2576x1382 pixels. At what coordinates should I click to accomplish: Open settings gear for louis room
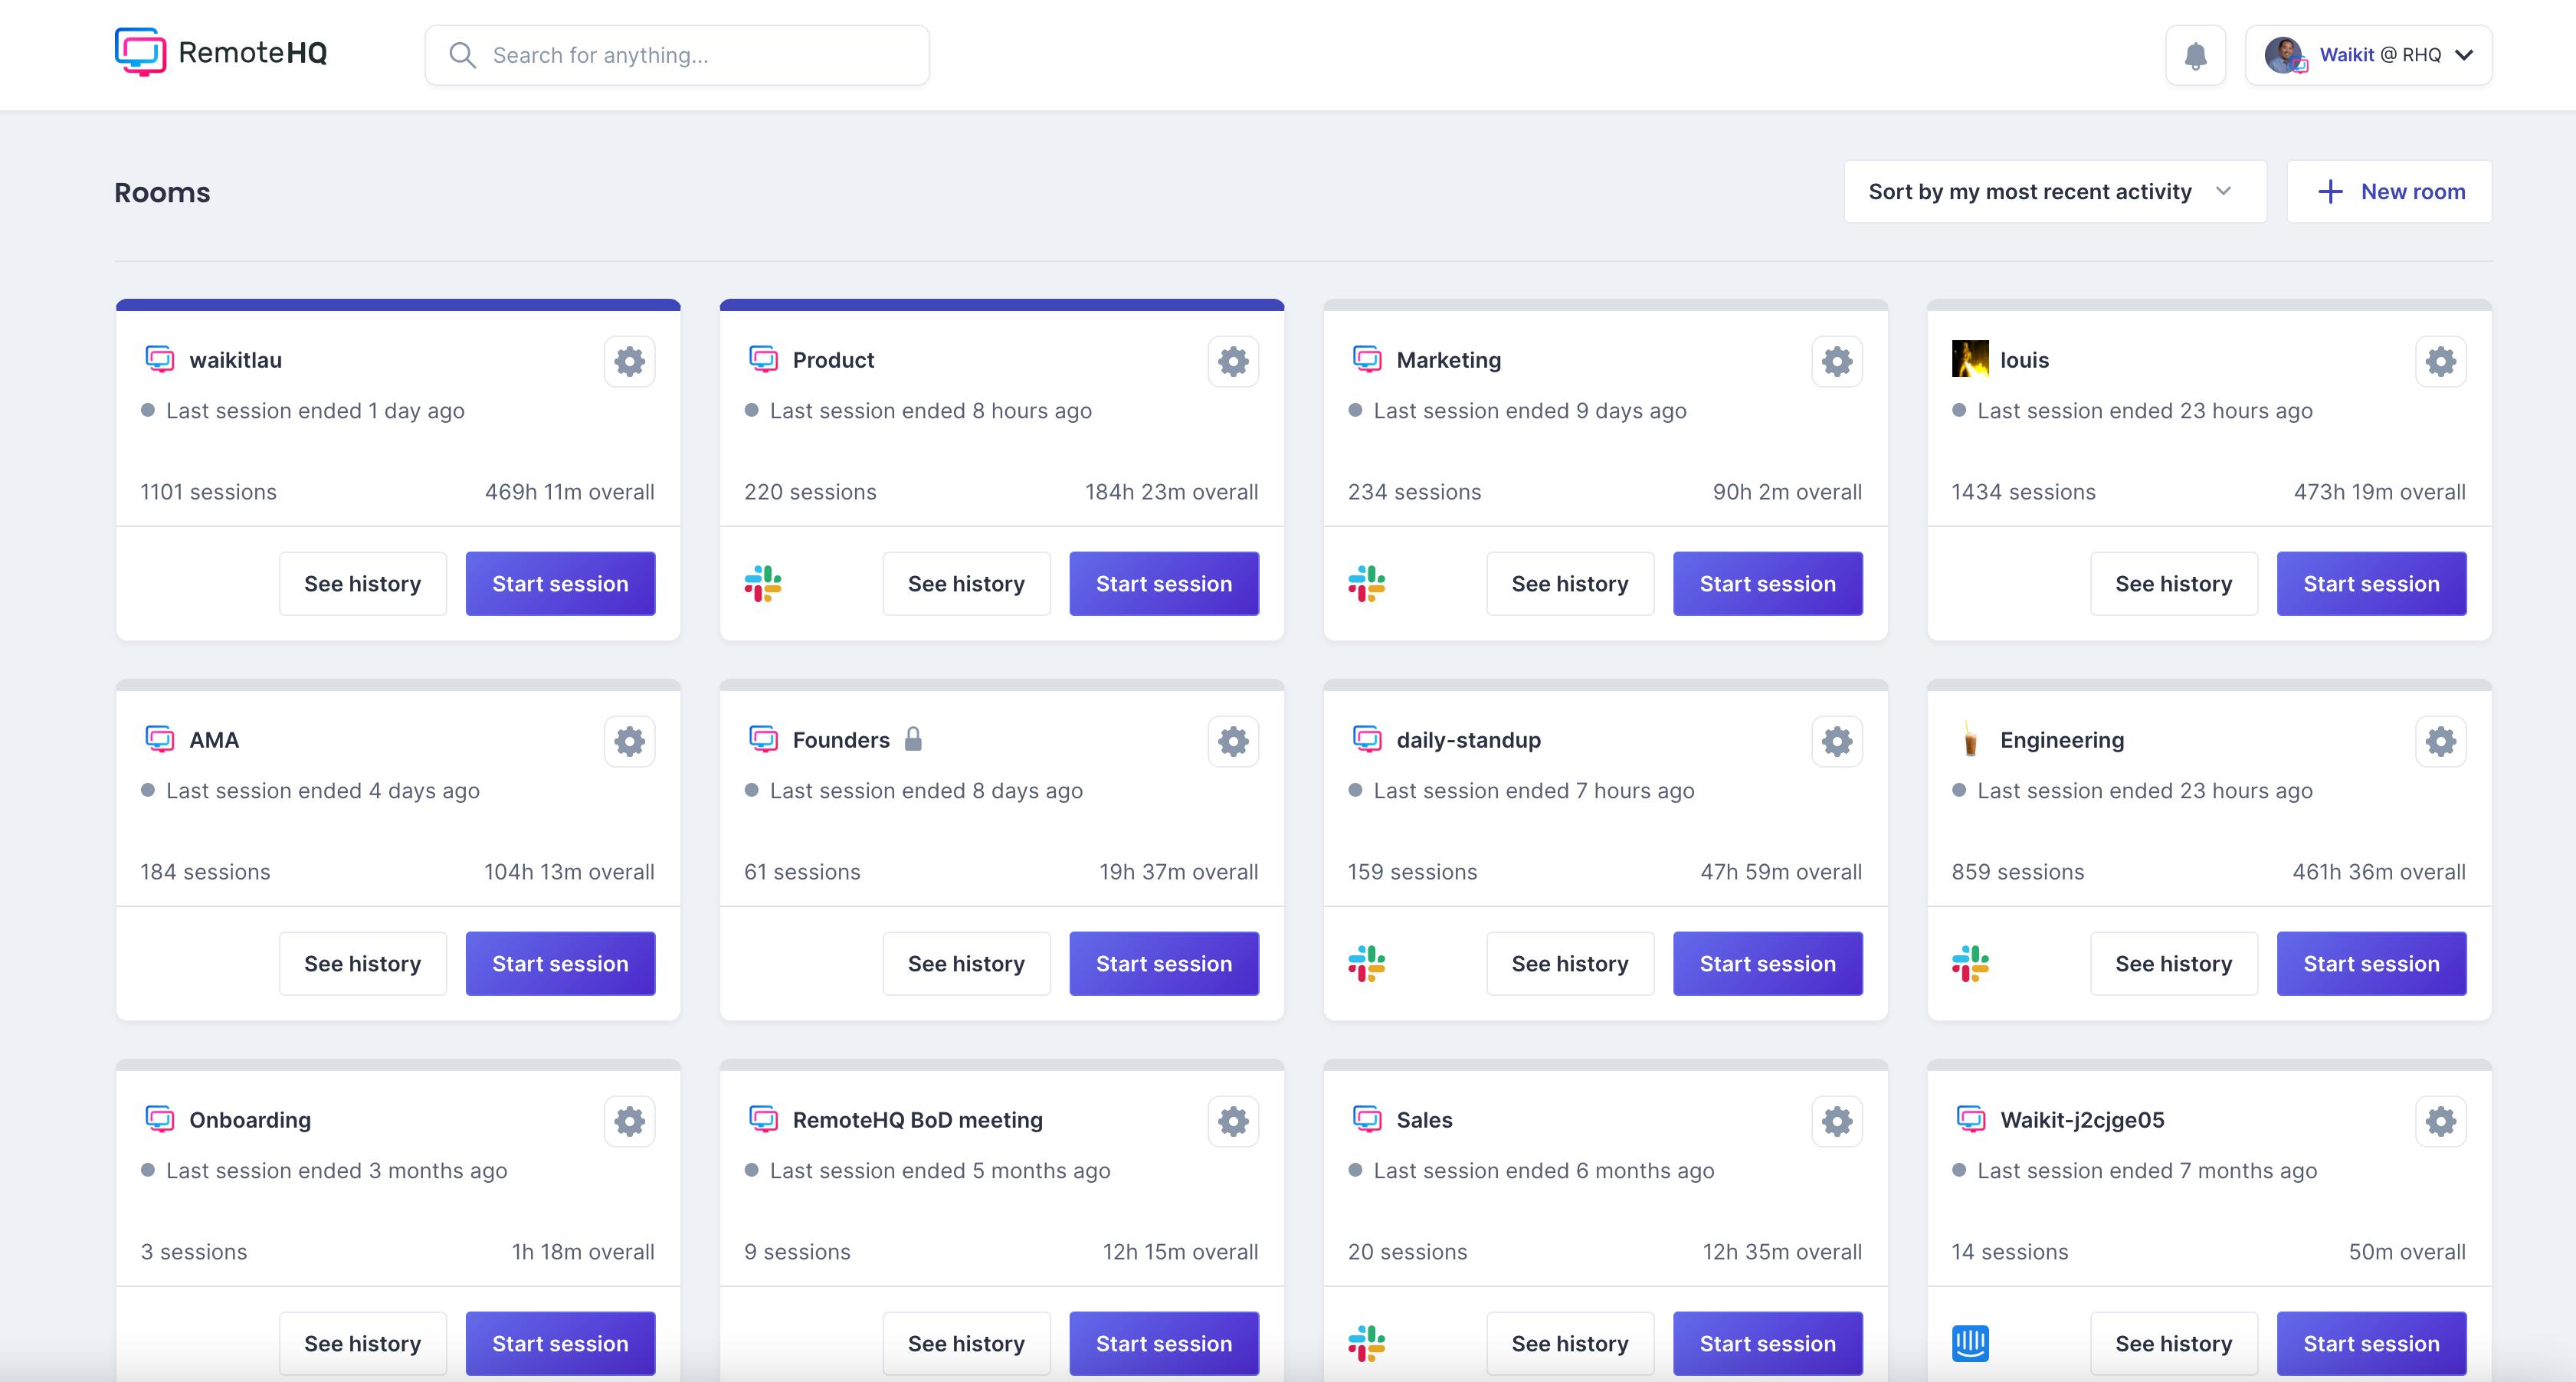click(2441, 361)
